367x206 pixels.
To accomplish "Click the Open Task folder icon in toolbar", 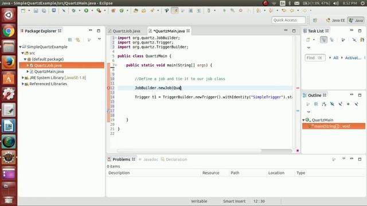I will [144, 10].
